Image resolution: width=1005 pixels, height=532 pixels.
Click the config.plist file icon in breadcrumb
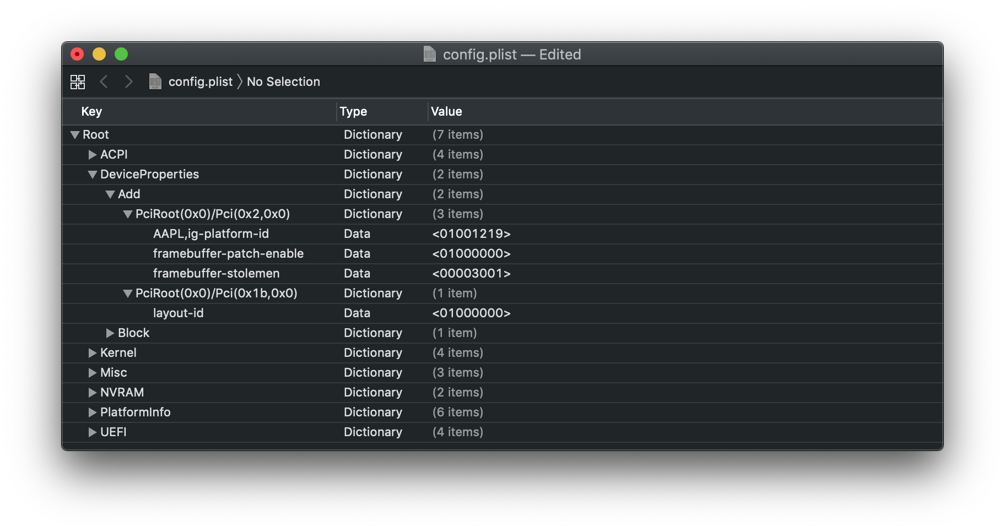(155, 82)
